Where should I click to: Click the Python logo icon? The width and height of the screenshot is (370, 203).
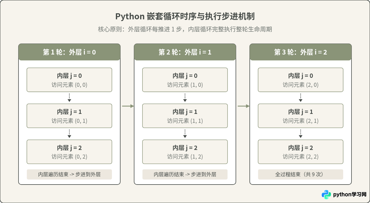[x=326, y=195]
